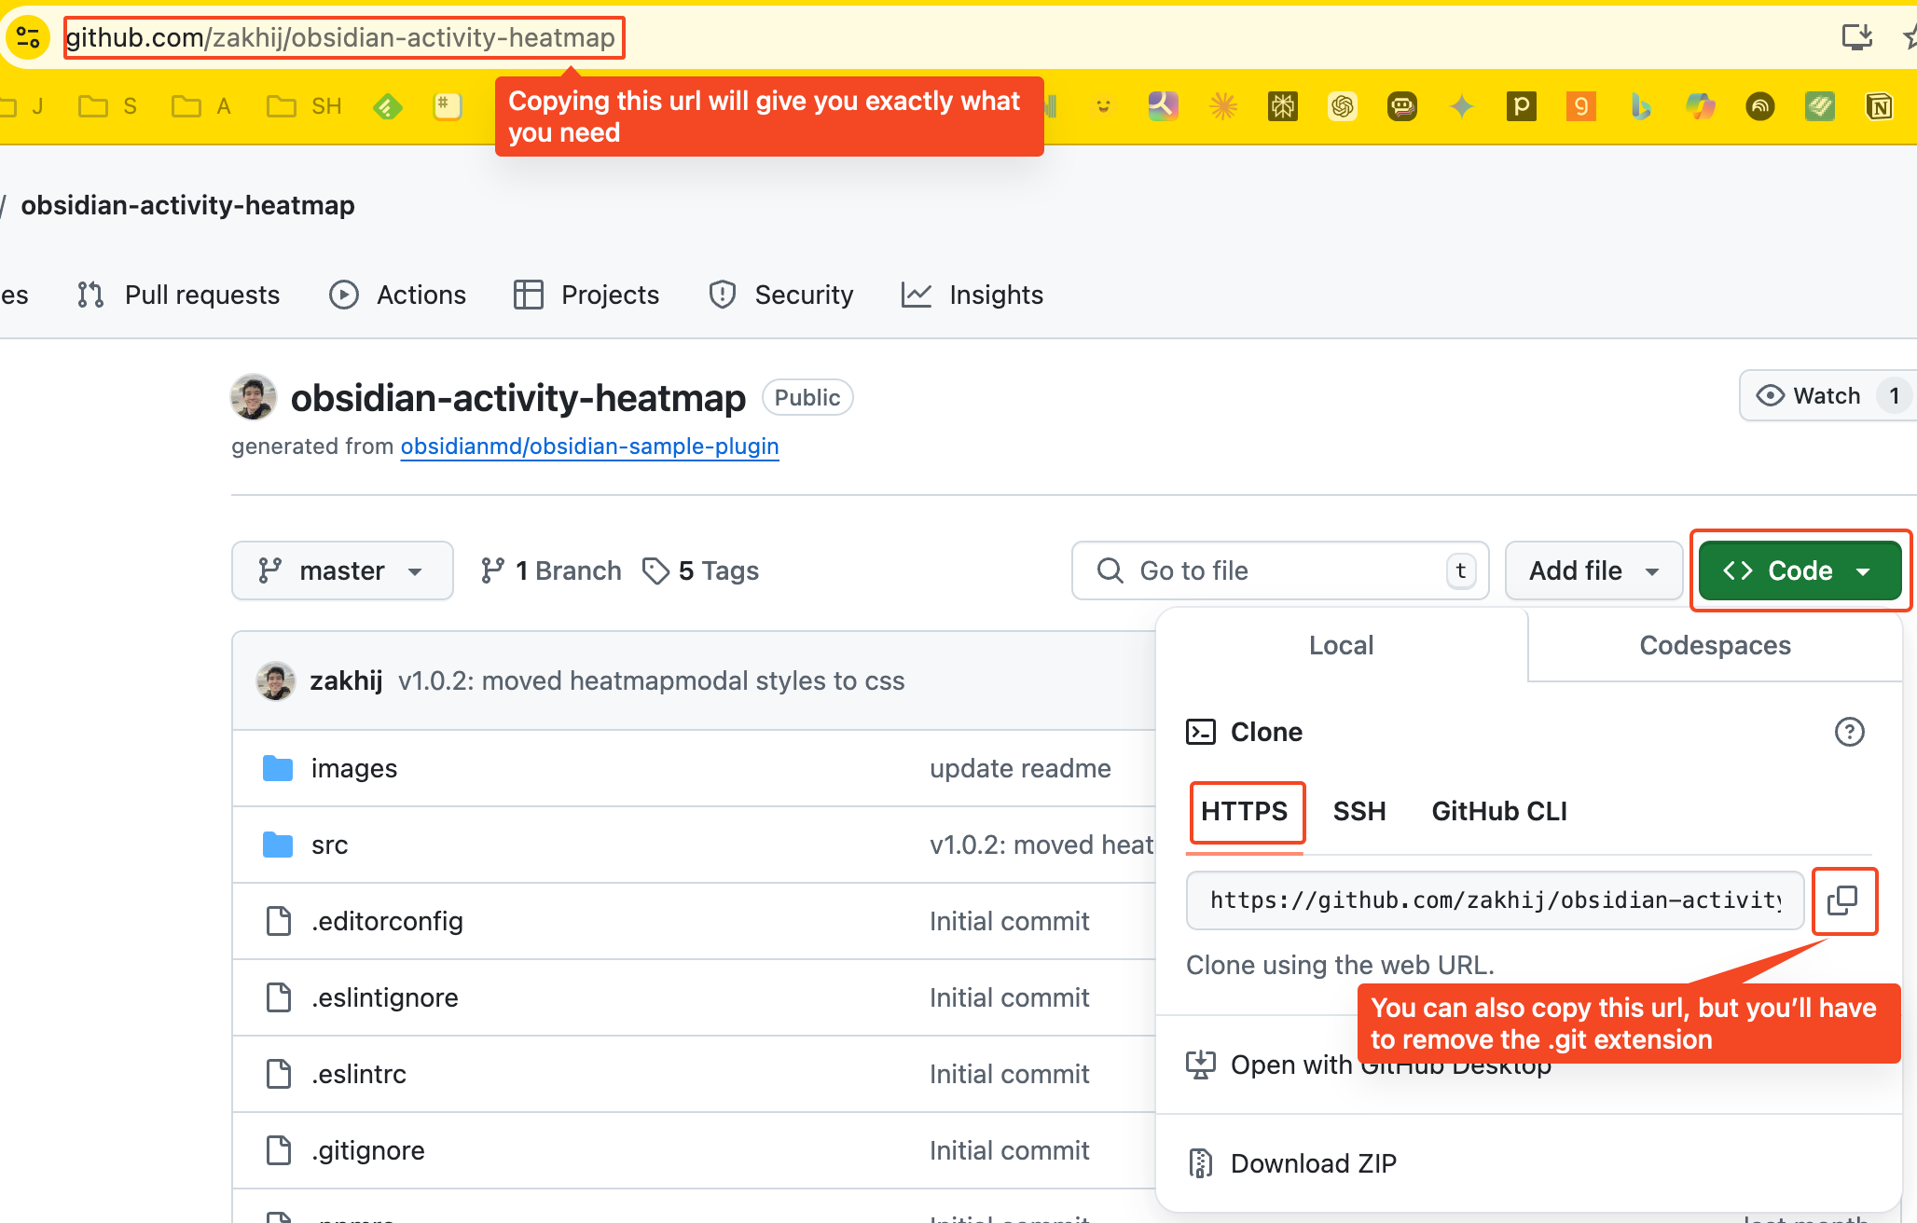
Task: Click the Notion bookmark icon
Action: coord(1879,106)
